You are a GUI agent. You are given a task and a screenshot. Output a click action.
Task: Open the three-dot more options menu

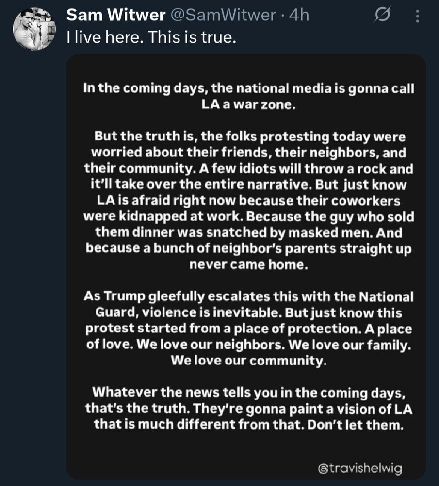pyautogui.click(x=417, y=17)
